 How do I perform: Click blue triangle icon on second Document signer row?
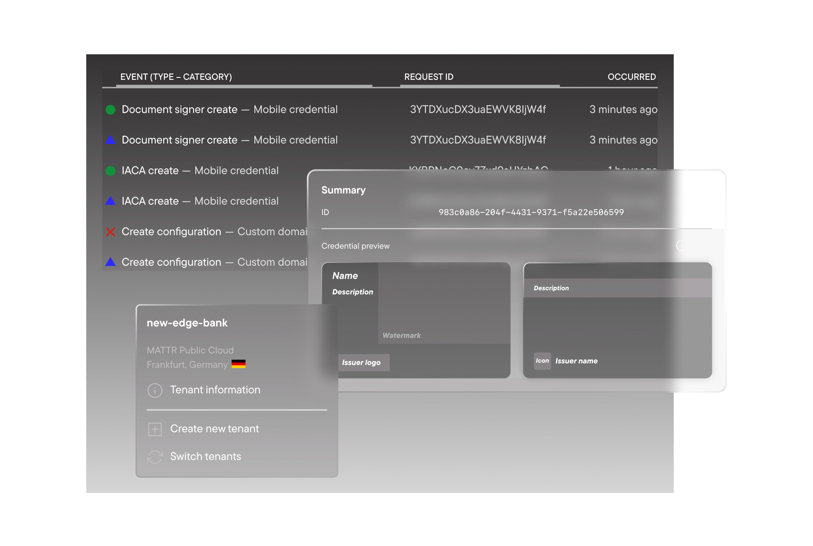pyautogui.click(x=111, y=140)
